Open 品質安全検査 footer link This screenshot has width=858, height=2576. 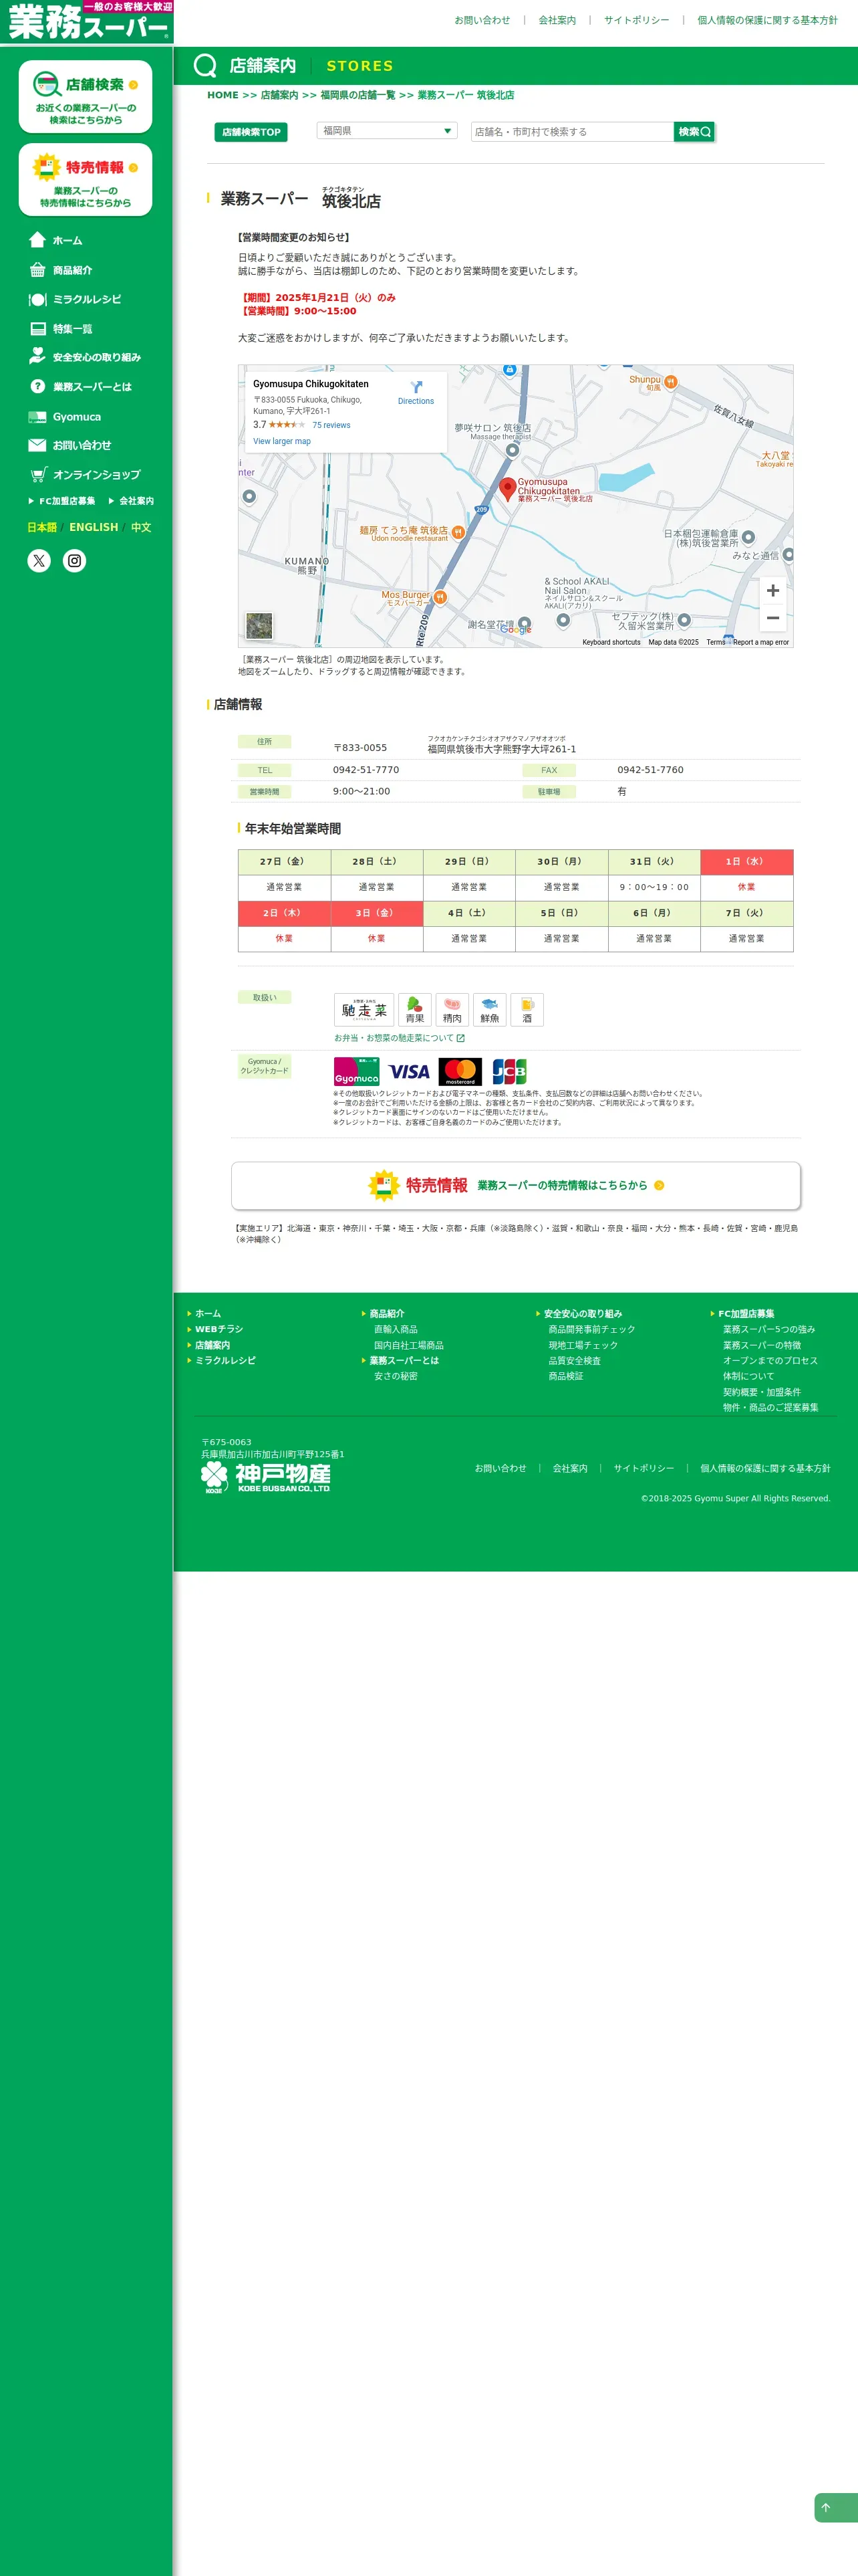click(x=574, y=1361)
